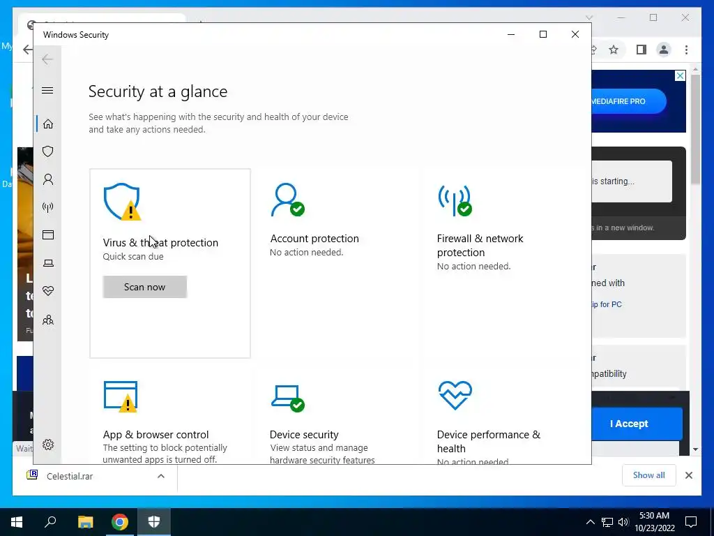Expand the Celestial.rar download options chevron

pyautogui.click(x=161, y=476)
